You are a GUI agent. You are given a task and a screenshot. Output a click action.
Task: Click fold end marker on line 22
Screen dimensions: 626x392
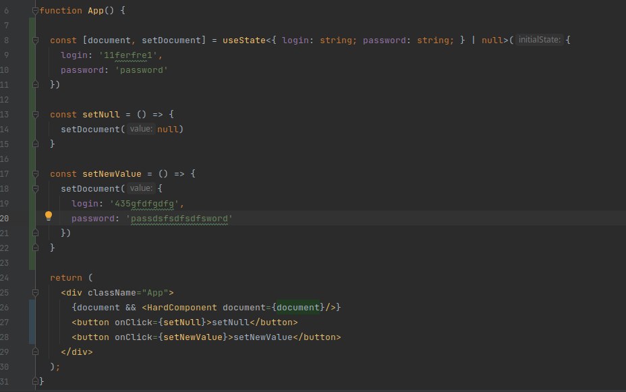[x=35, y=248]
